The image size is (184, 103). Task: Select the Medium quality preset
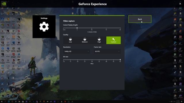tap(85, 40)
